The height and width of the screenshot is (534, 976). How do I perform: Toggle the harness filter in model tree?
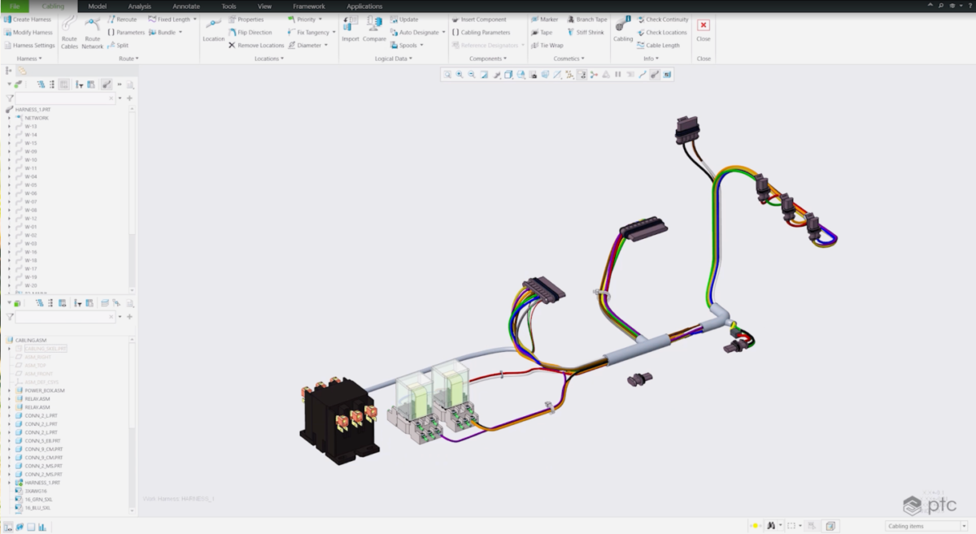(107, 85)
